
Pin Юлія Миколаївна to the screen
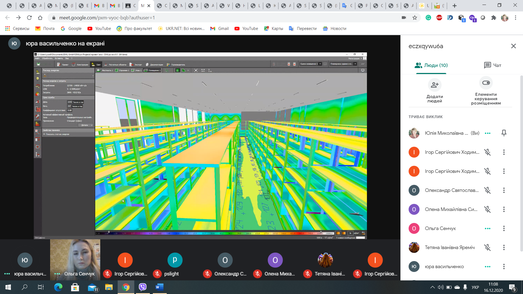click(504, 133)
